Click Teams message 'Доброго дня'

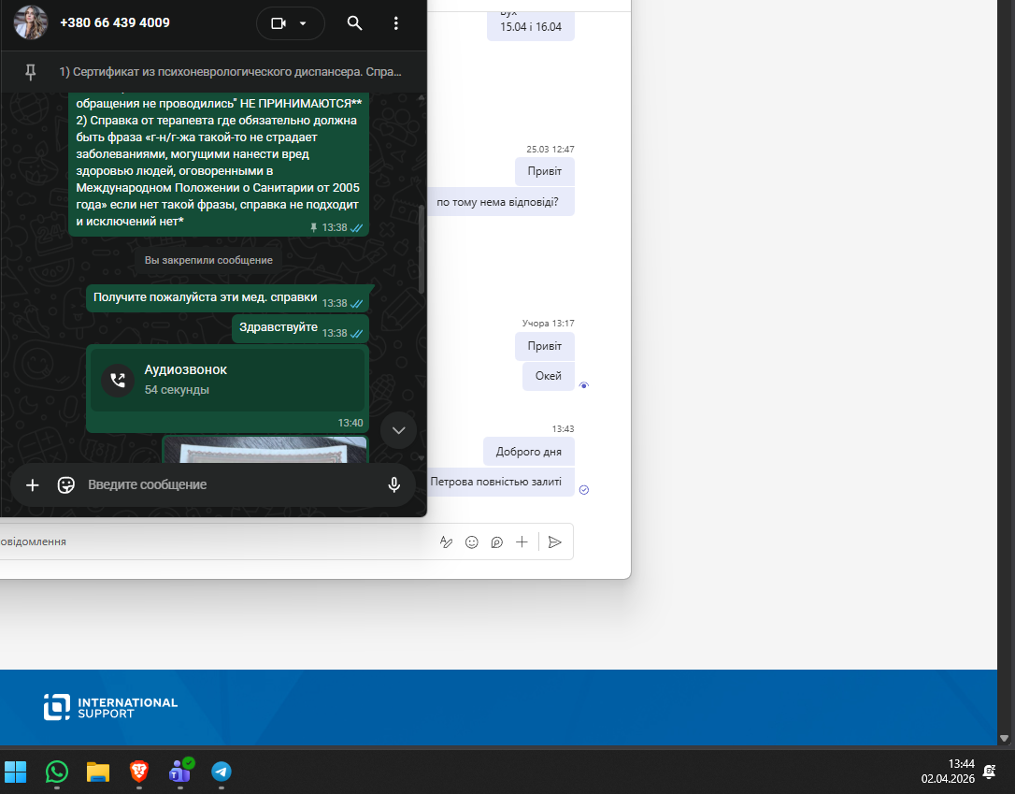(528, 452)
